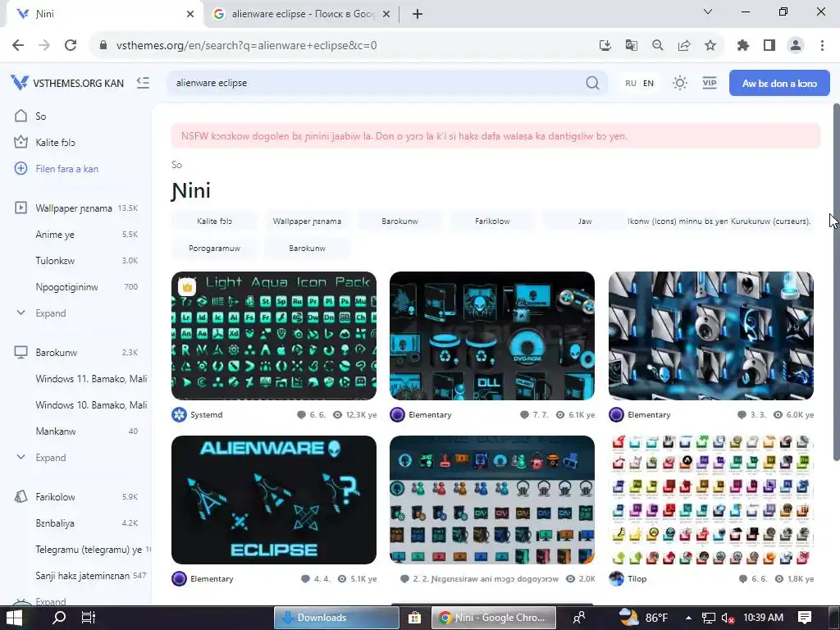Open the Windows 10. Bamako, Mali link

pyautogui.click(x=91, y=405)
